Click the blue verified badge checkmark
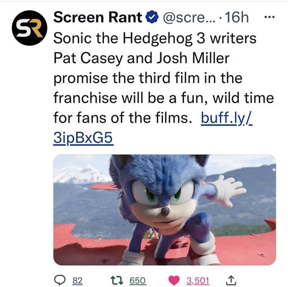This screenshot has width=288, height=287. point(152,18)
